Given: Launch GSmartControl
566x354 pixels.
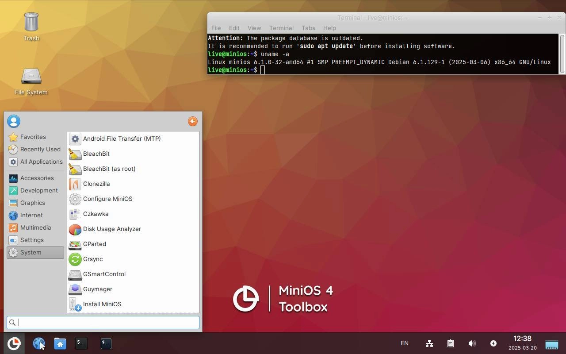Looking at the screenshot, I should click(133, 274).
